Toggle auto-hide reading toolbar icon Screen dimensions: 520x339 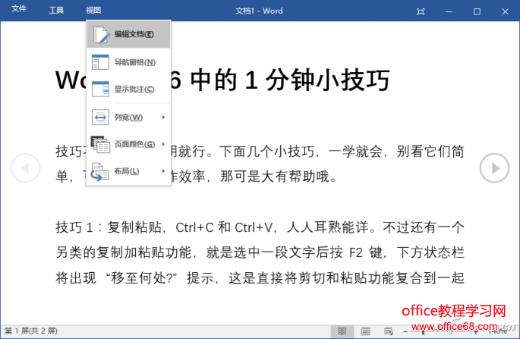click(421, 11)
